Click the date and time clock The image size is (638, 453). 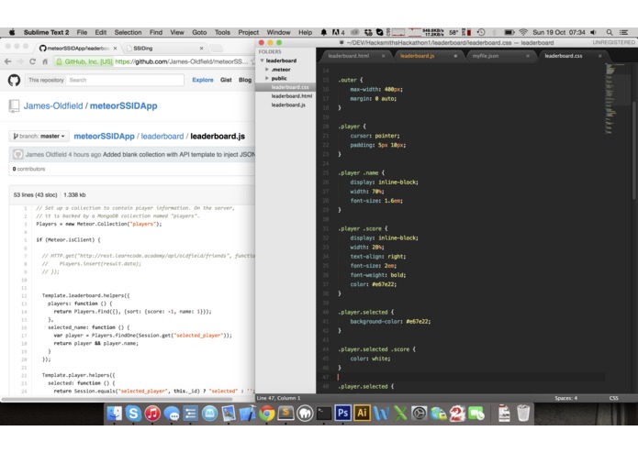point(559,32)
